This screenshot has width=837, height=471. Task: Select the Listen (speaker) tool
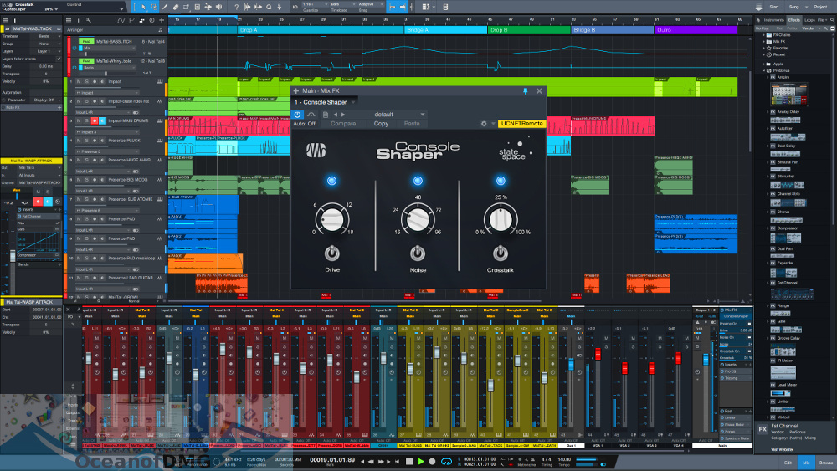tap(218, 7)
